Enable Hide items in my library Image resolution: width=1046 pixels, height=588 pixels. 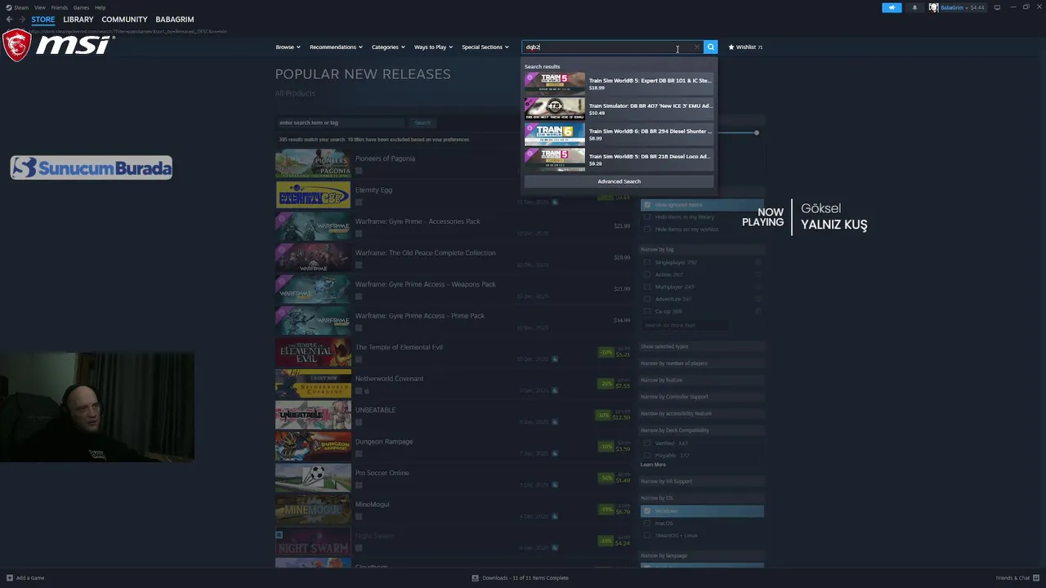[647, 217]
